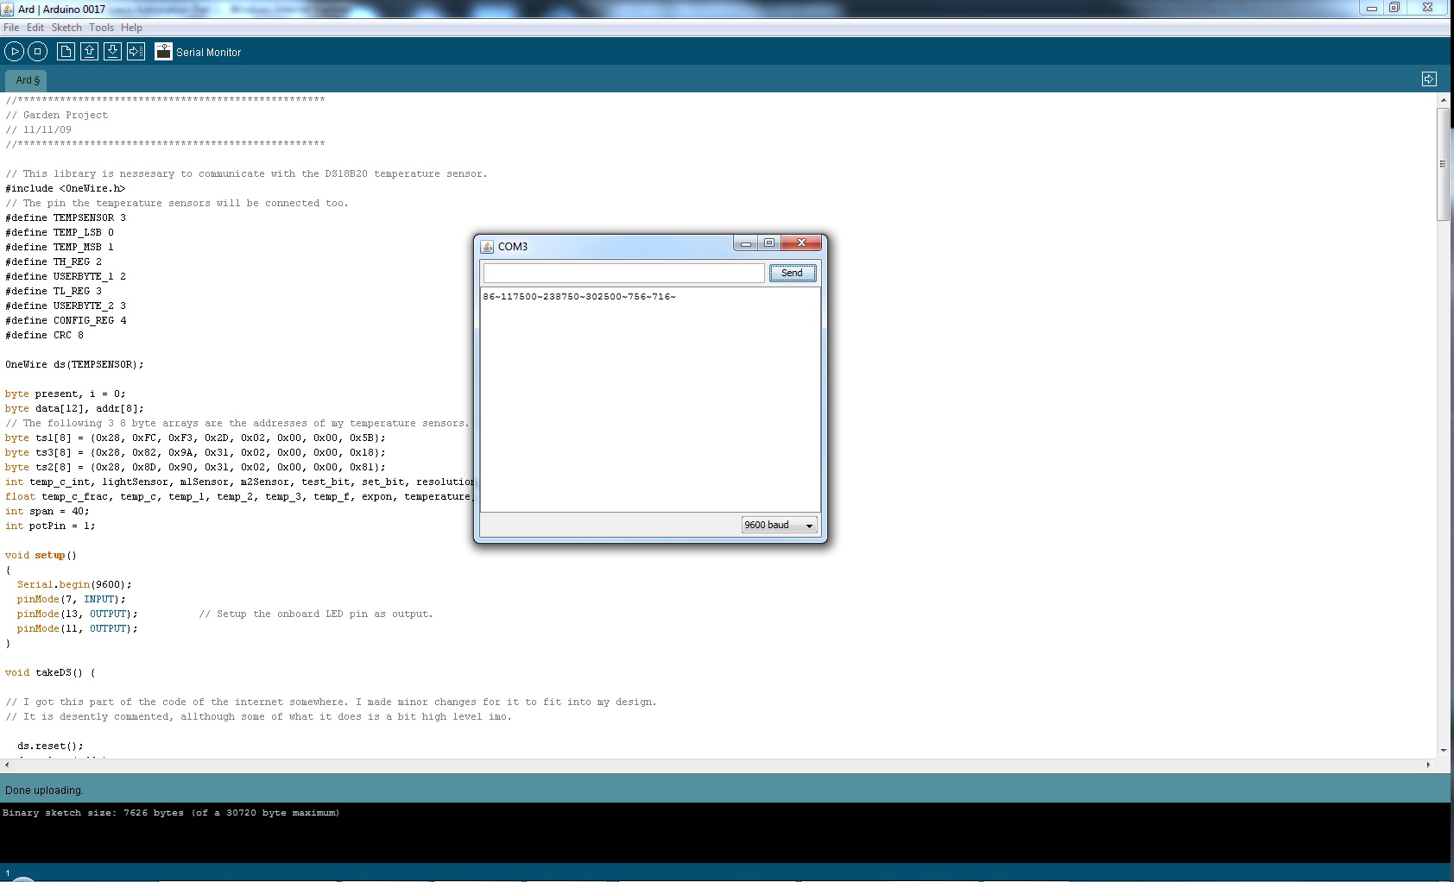Click the editor vertical scrollbar thumb

1443,164
